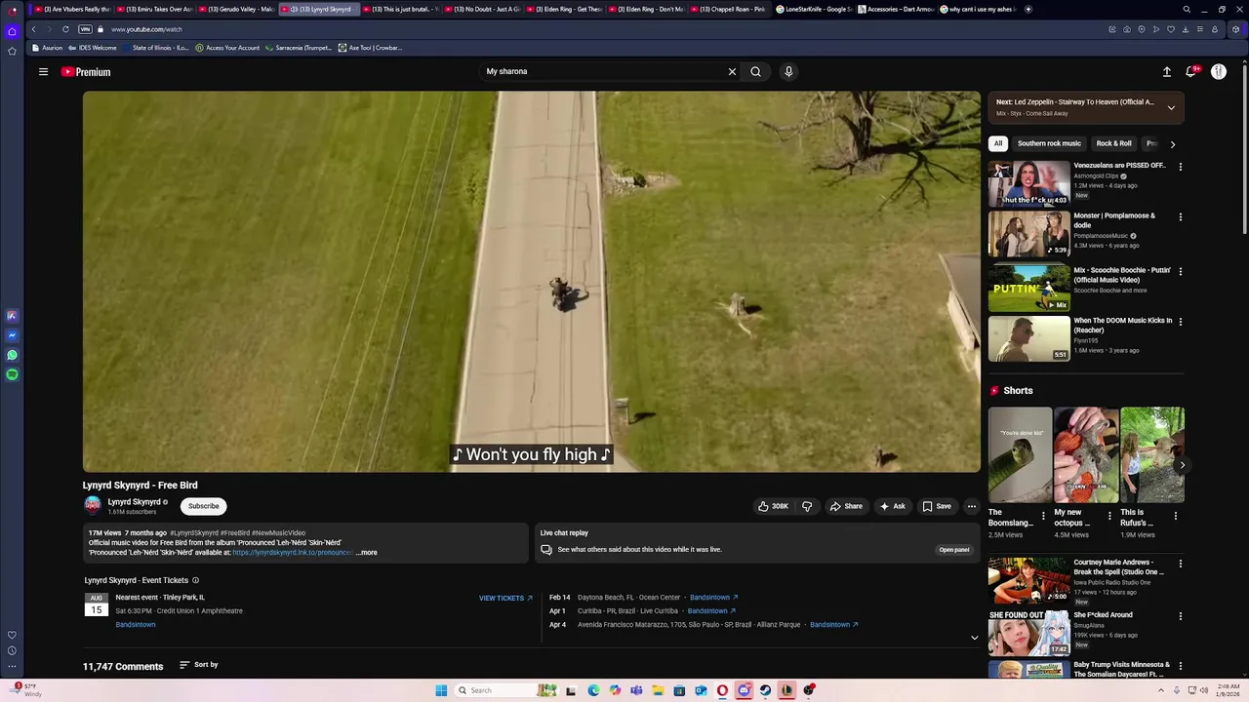Viewport: 1249px width, 702px height.
Task: Open the Axe Tool Crowbar bookmark
Action: click(370, 48)
